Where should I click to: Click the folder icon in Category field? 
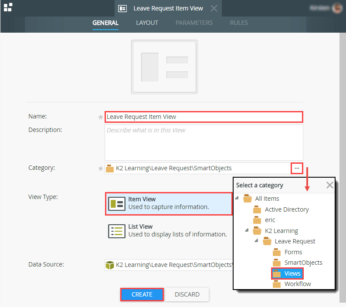[110, 169]
